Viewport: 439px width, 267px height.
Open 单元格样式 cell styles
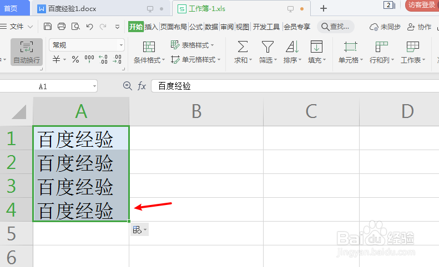196,60
